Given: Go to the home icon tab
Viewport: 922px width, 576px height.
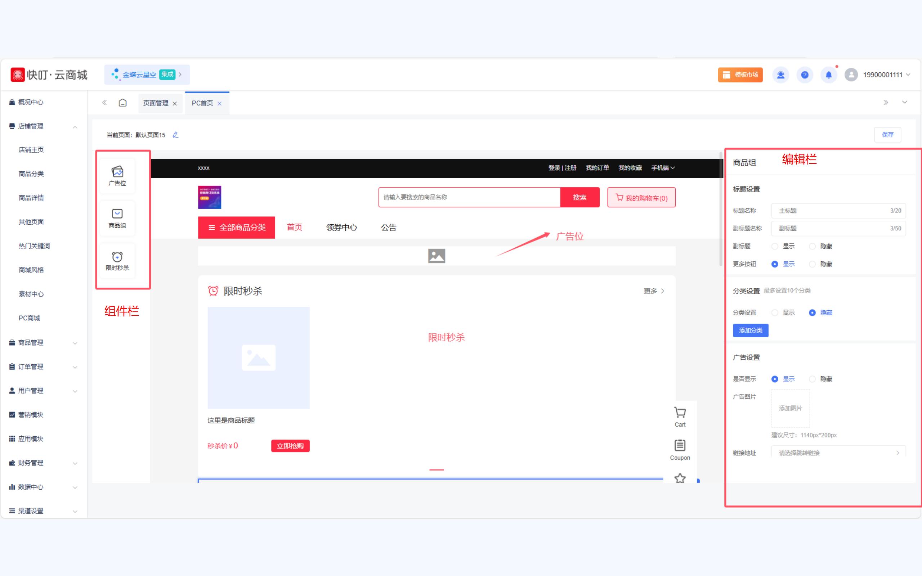Looking at the screenshot, I should [x=123, y=103].
